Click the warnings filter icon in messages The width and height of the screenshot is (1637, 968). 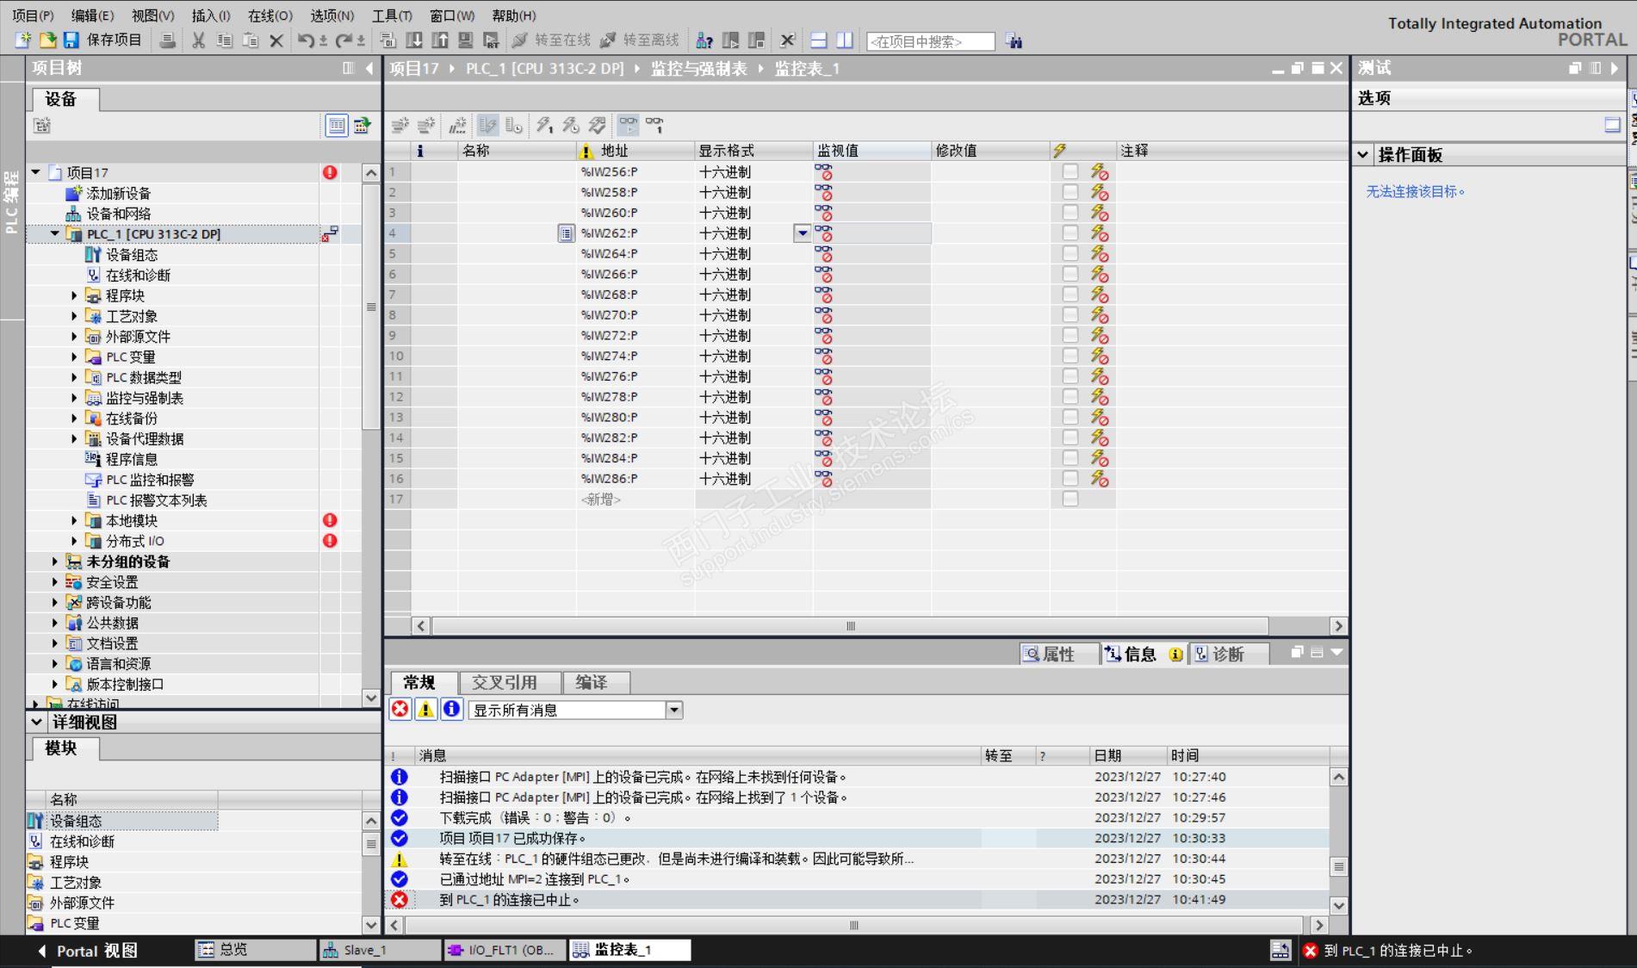point(425,710)
